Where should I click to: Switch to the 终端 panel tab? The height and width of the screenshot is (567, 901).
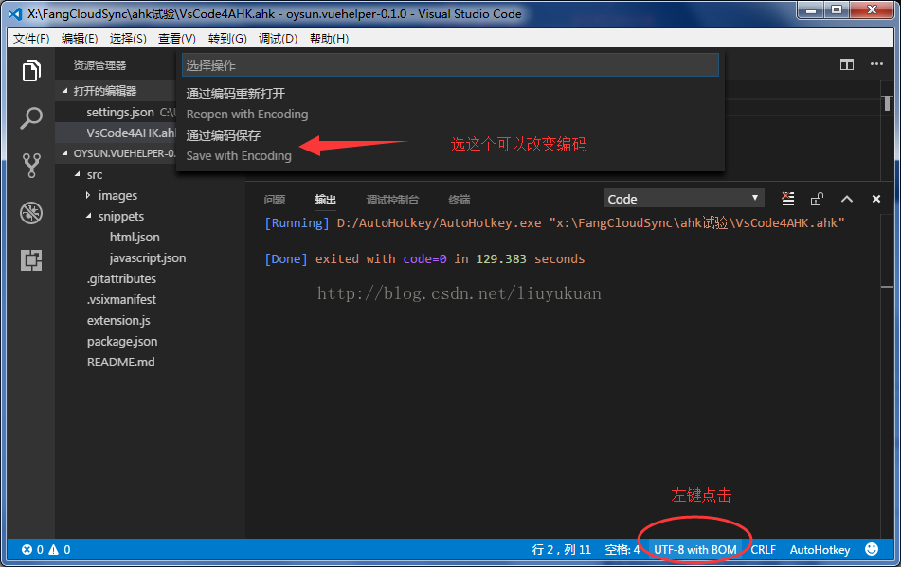[460, 200]
